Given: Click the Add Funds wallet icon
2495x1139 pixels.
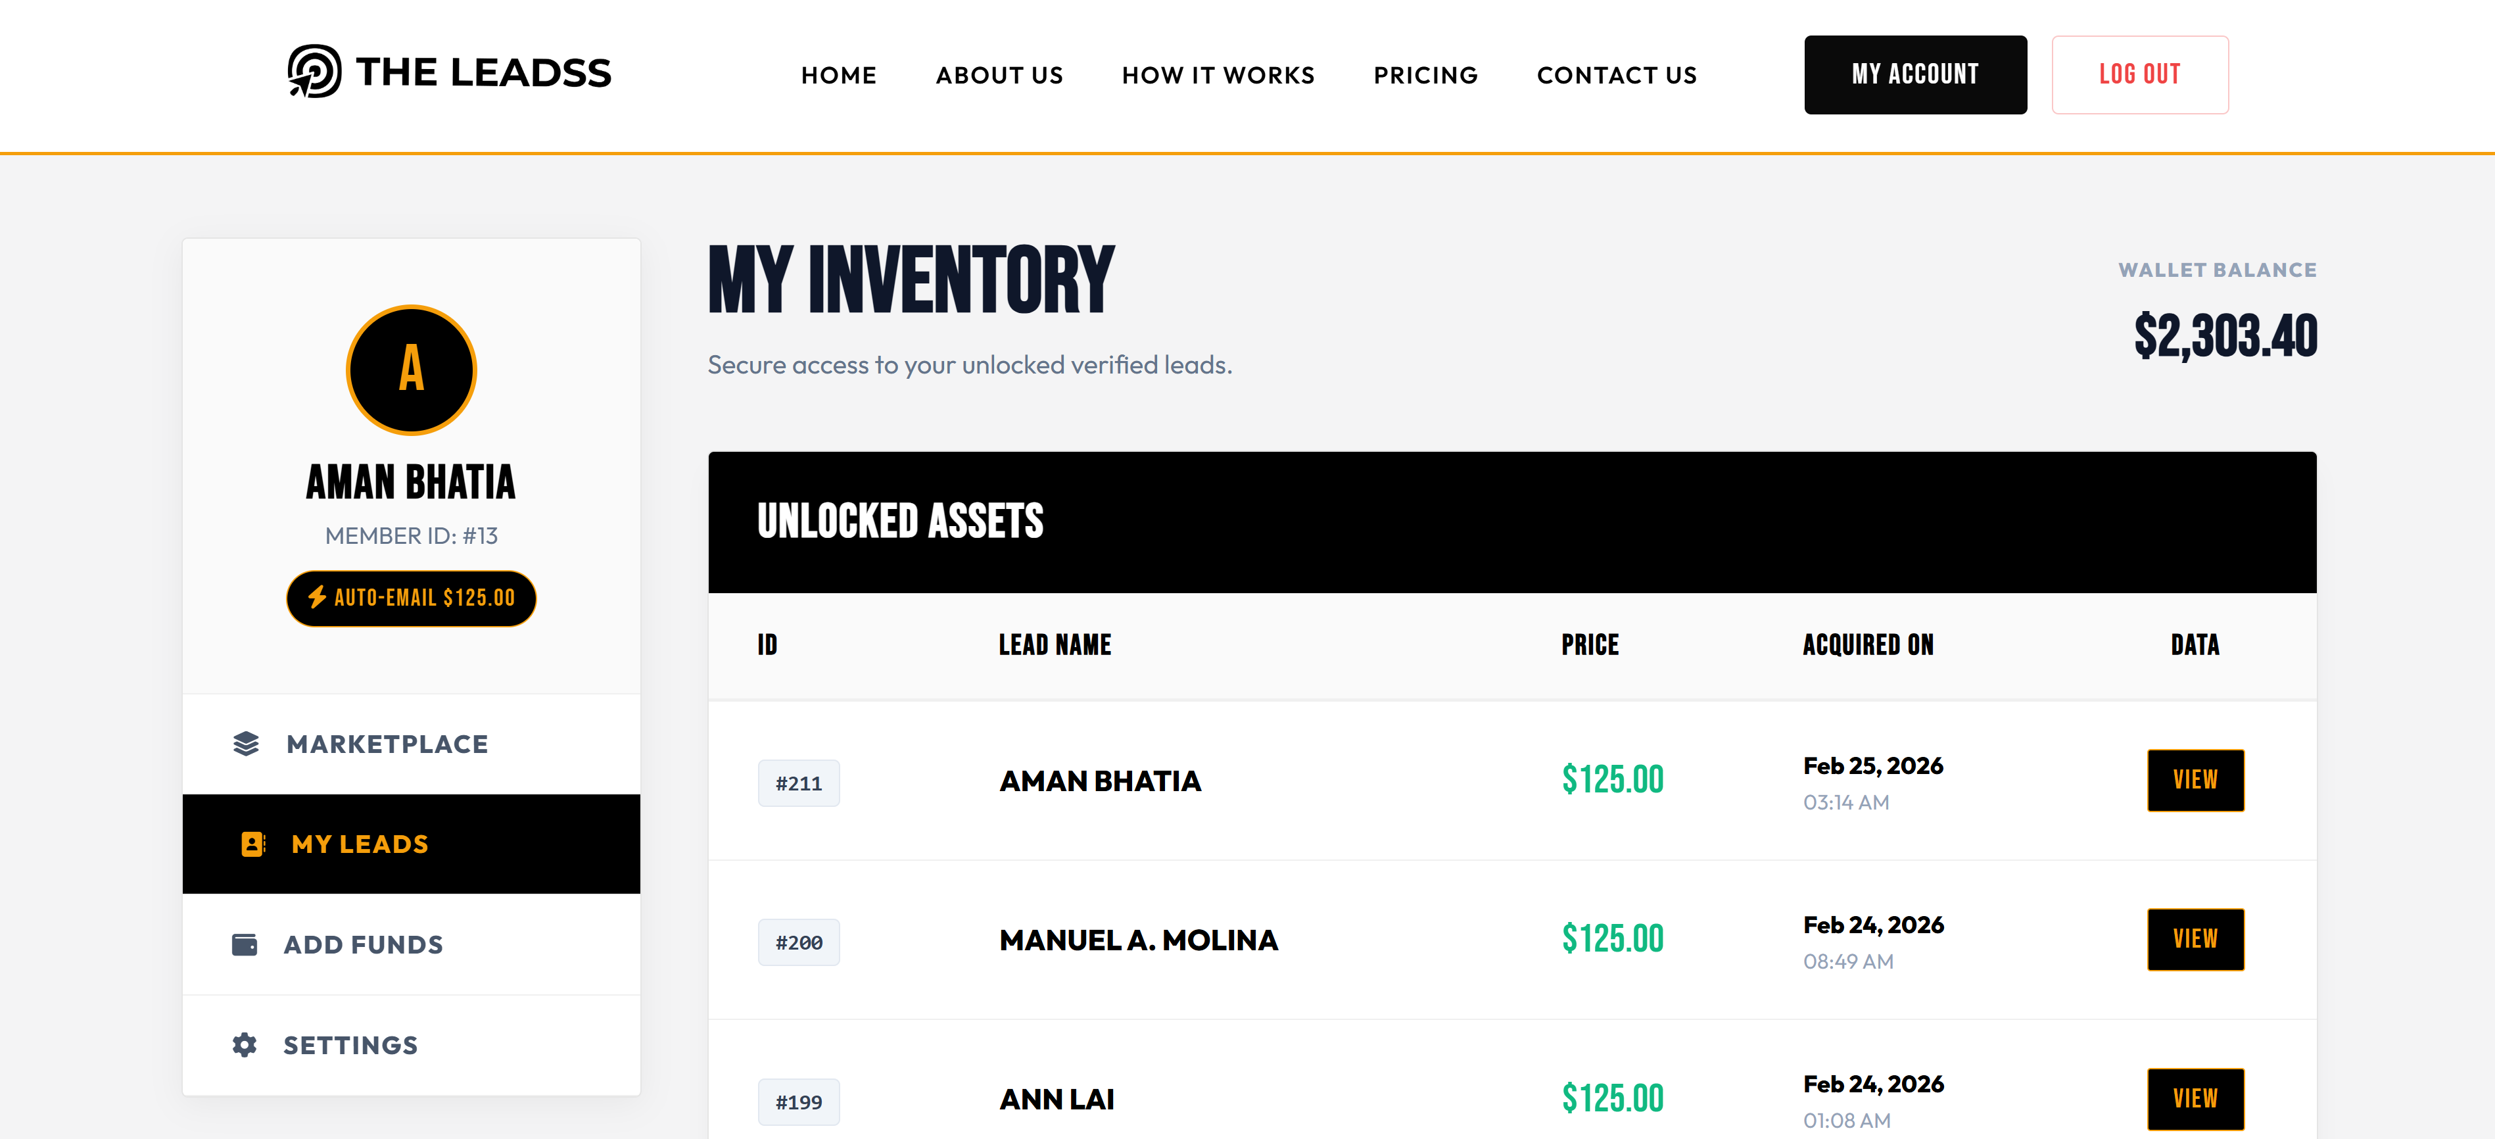Looking at the screenshot, I should [x=245, y=944].
